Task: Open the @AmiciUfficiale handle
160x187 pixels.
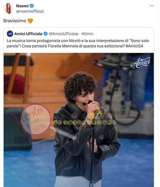Action: click(64, 34)
